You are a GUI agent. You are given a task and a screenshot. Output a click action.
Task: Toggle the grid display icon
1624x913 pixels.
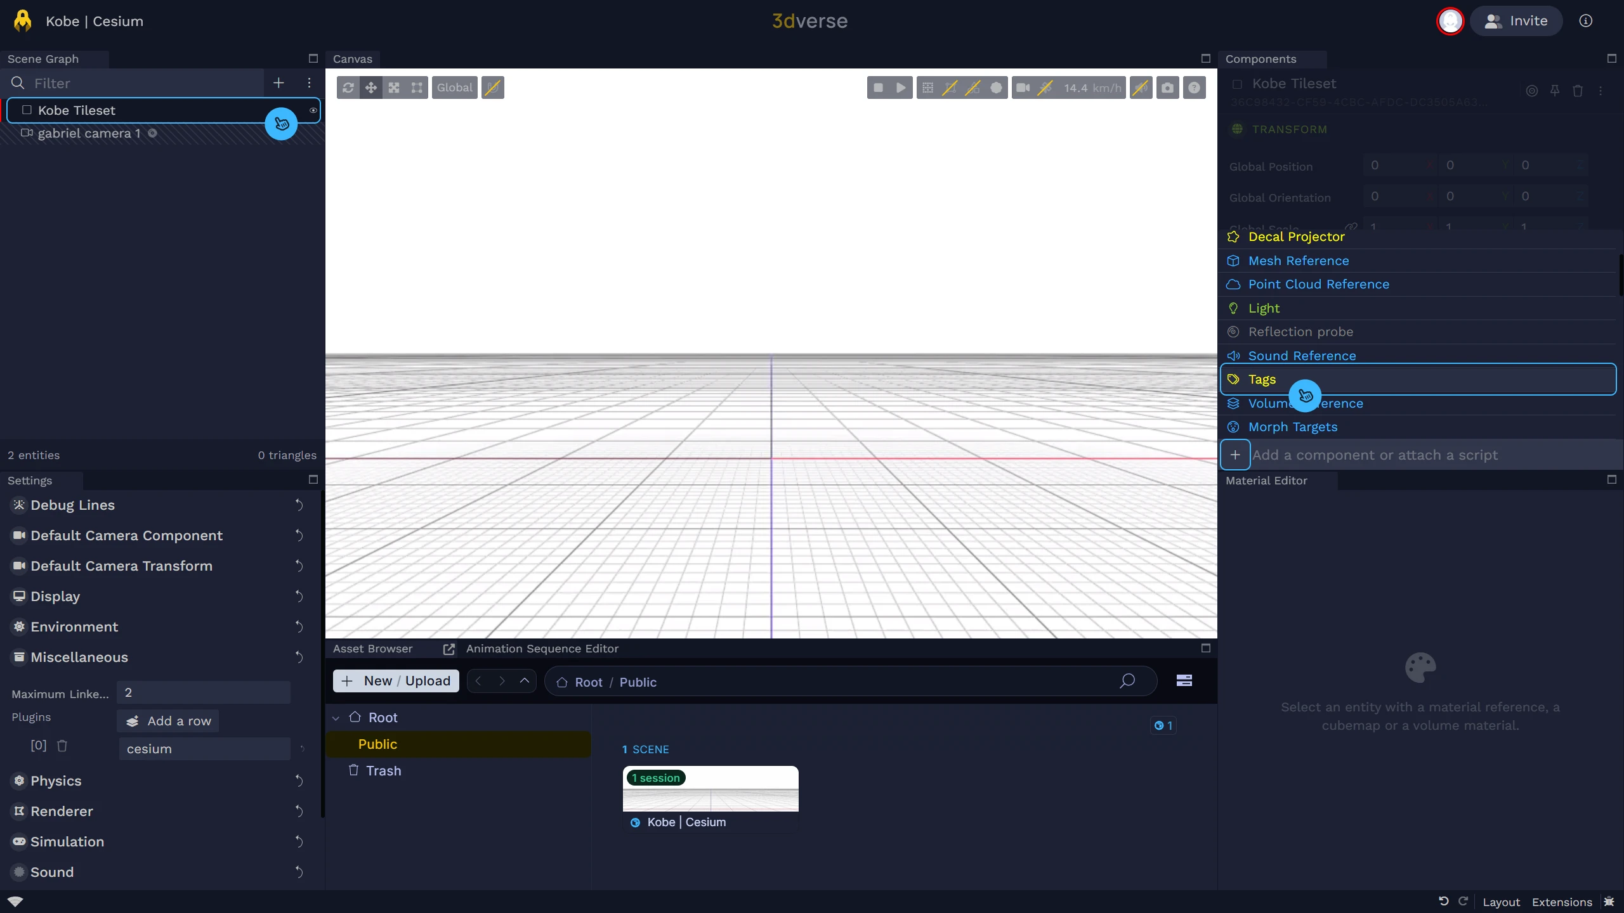tap(927, 87)
